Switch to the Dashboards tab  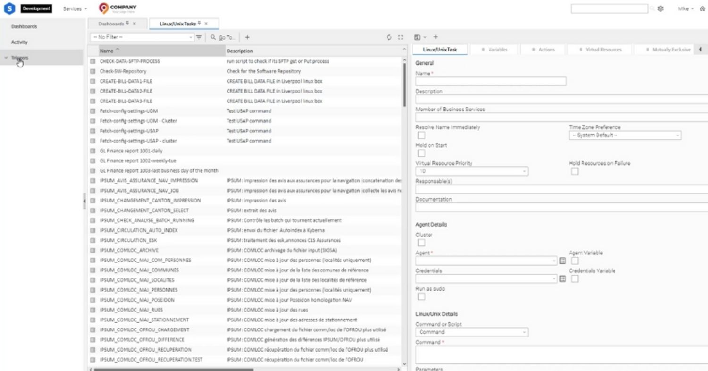(117, 24)
